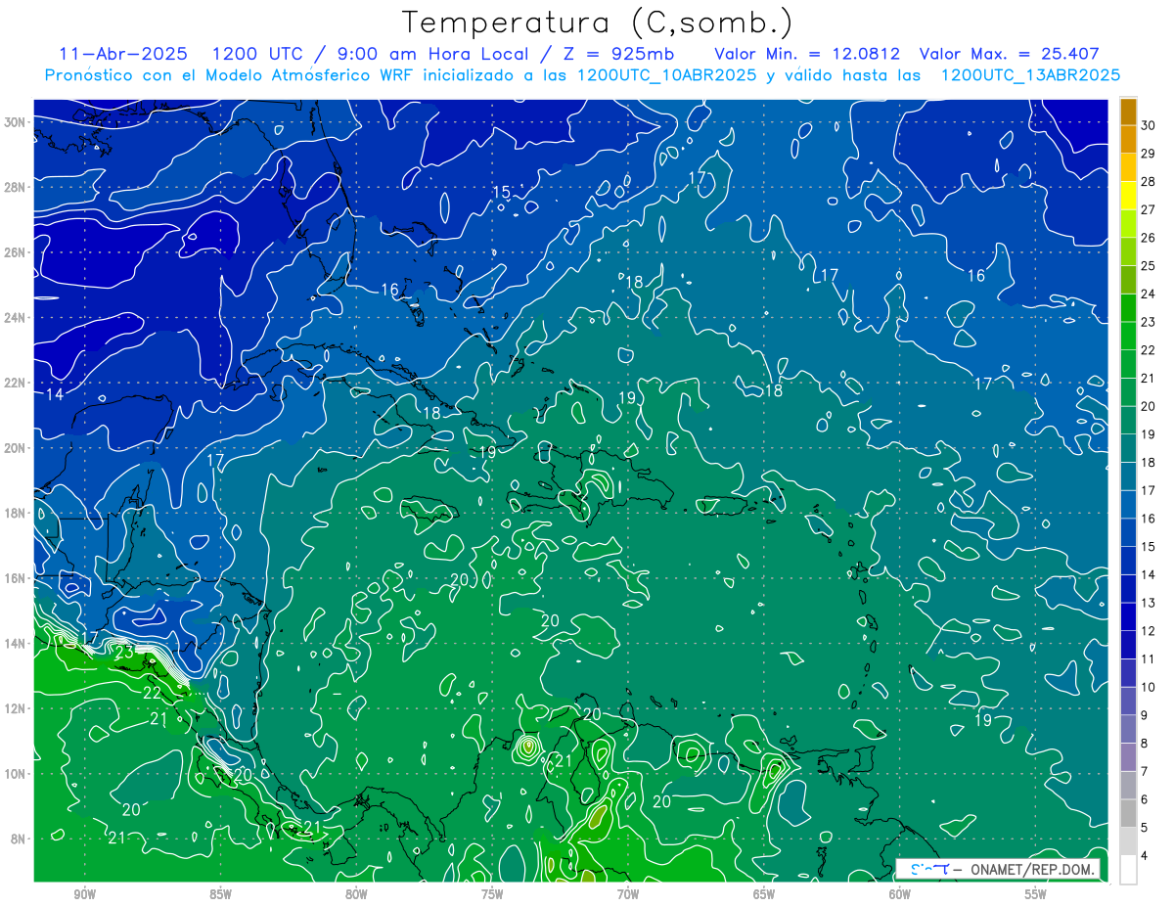Click the '1200UTC_10ABR2025' initialization timestamp

coord(667,75)
